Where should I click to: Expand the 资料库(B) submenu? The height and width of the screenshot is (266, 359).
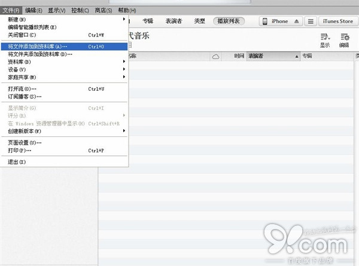64,62
